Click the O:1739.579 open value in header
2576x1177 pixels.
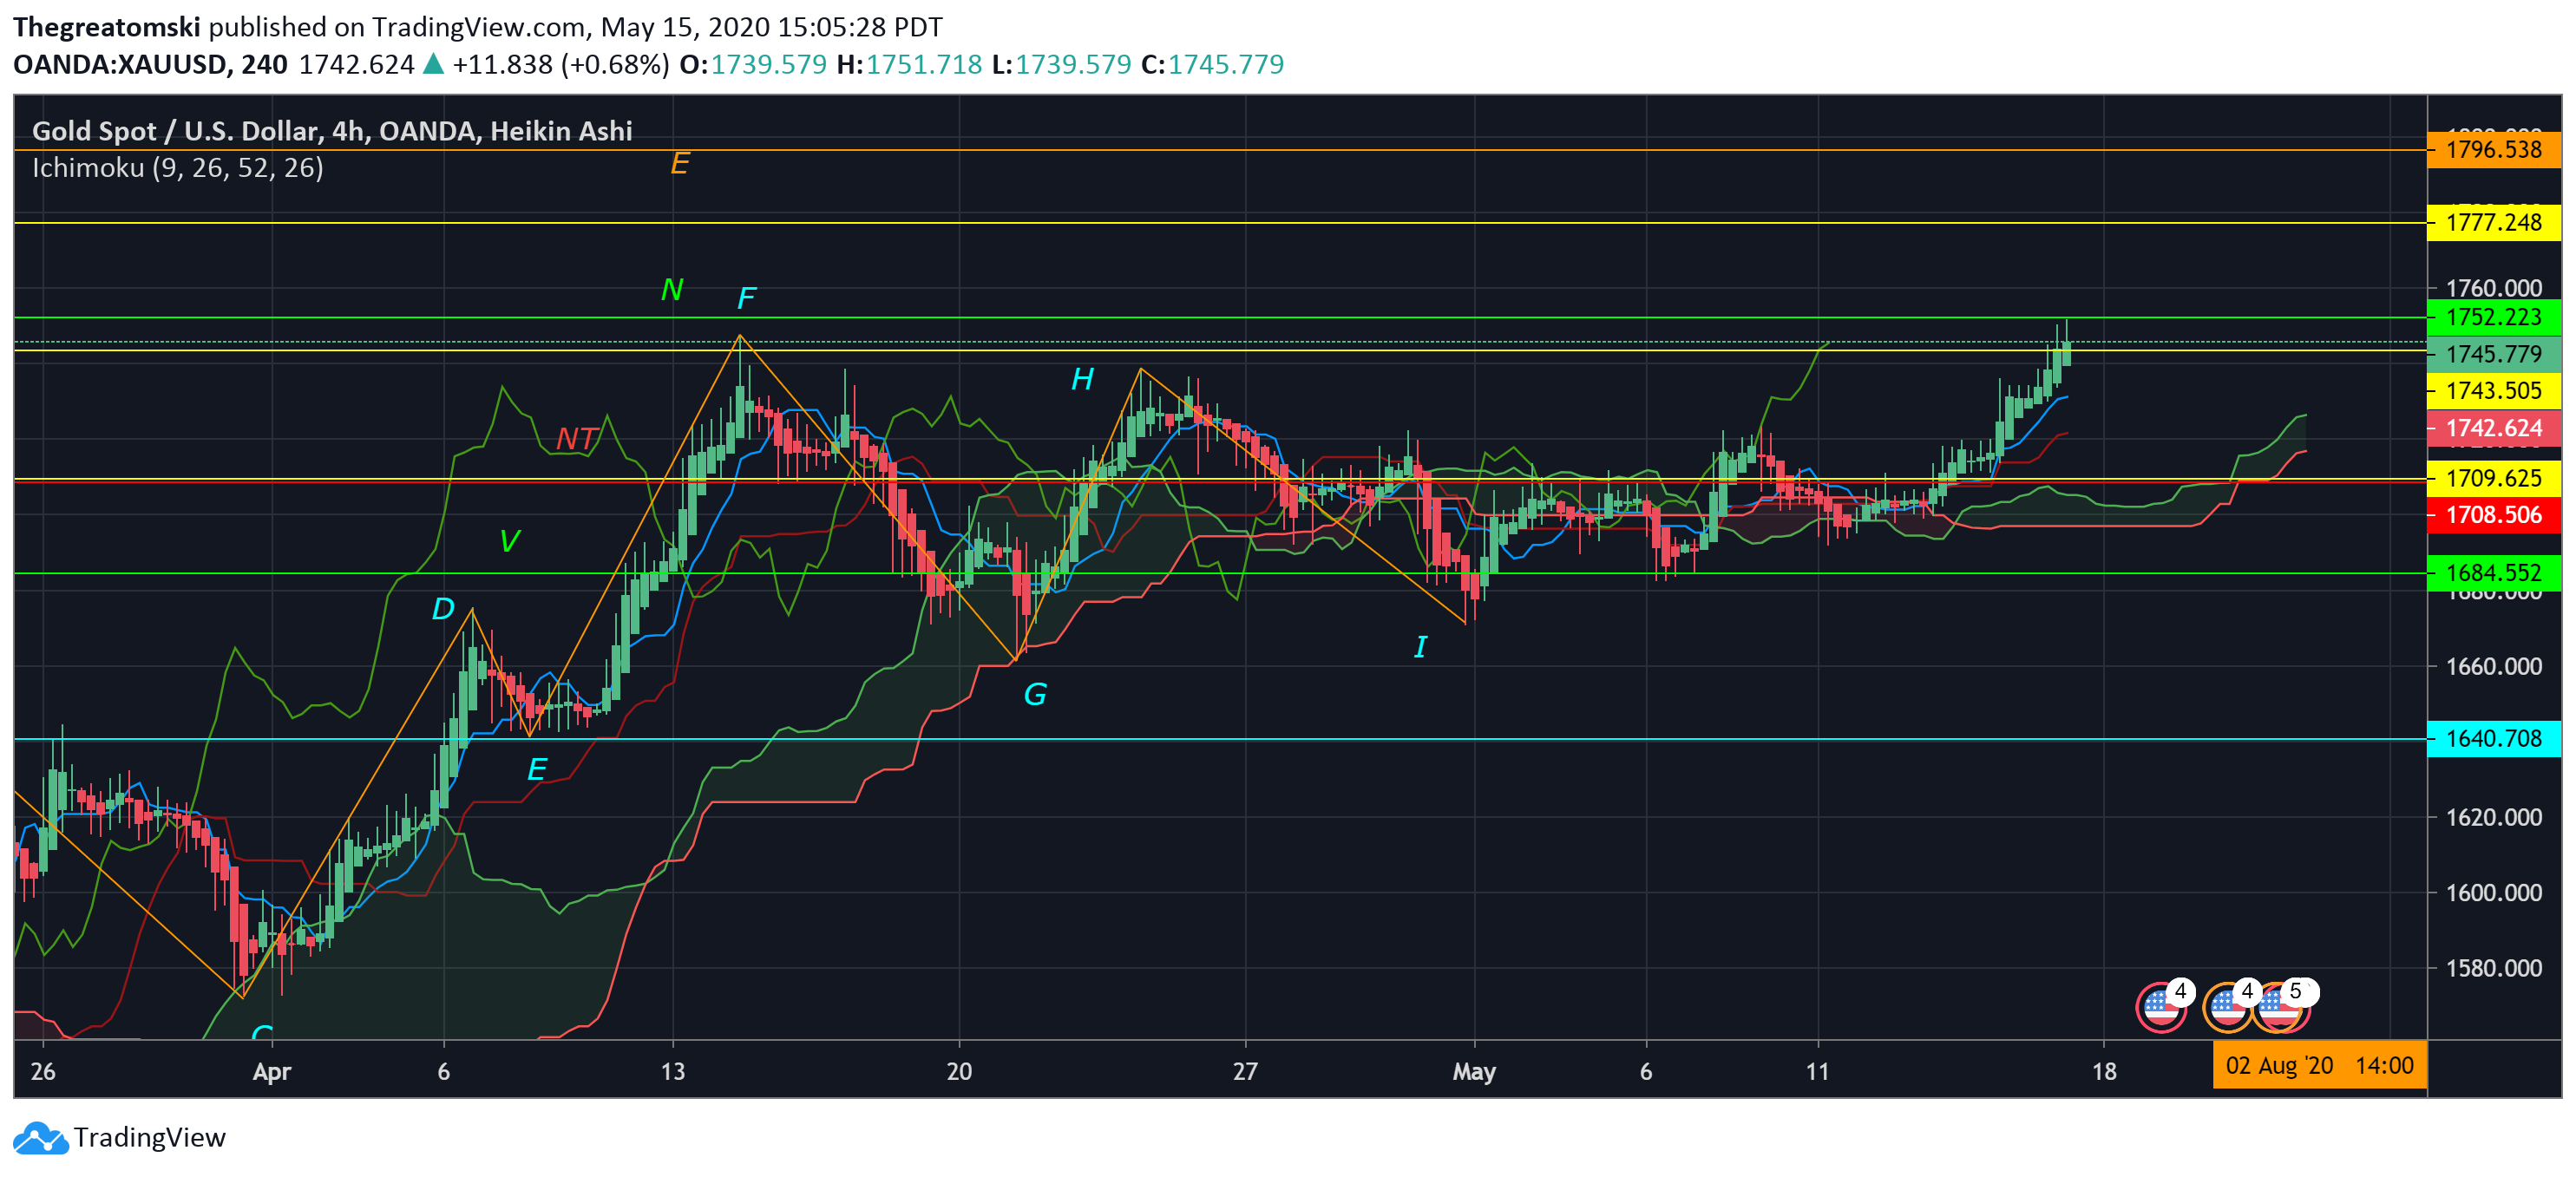(x=753, y=65)
